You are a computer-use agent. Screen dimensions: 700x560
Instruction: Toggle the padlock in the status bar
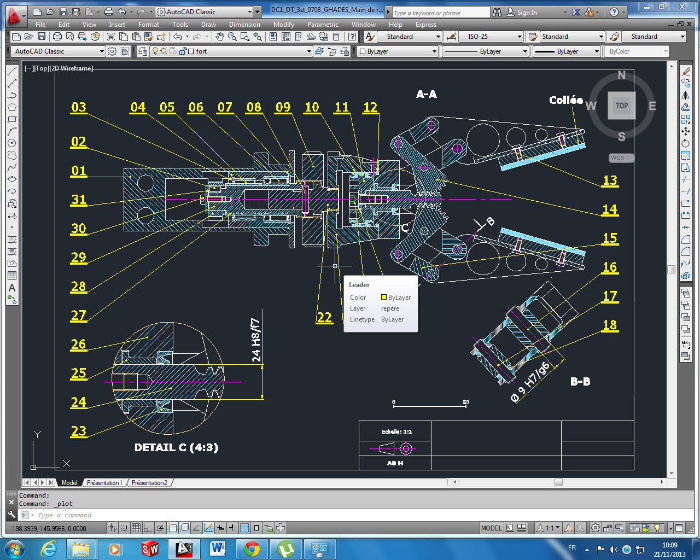tap(607, 528)
